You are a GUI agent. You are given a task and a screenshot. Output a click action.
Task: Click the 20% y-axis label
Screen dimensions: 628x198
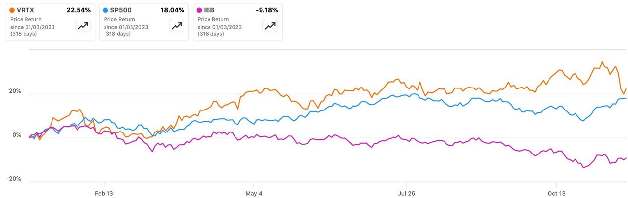(x=14, y=91)
